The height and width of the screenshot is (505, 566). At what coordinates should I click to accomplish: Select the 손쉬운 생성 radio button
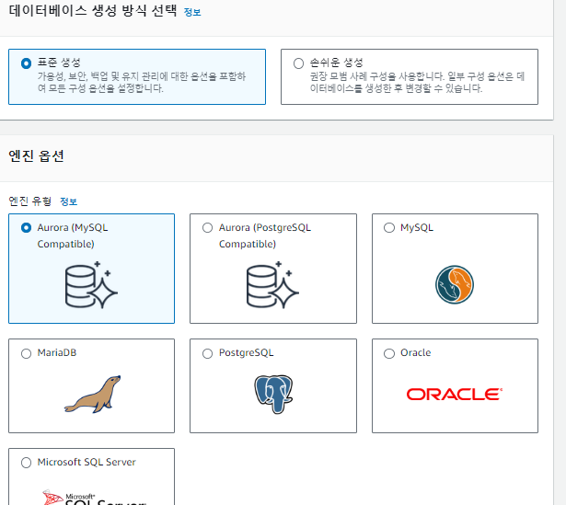click(x=298, y=63)
